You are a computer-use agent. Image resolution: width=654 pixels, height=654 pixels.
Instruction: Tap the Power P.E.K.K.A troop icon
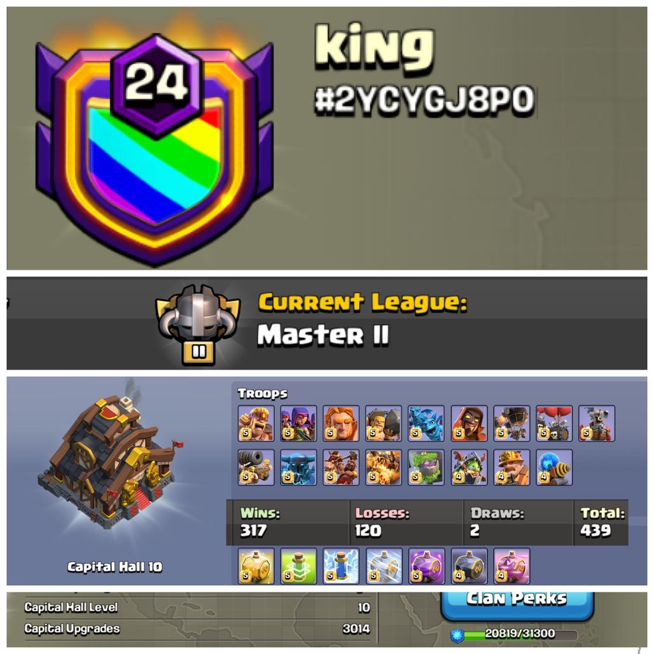[298, 468]
